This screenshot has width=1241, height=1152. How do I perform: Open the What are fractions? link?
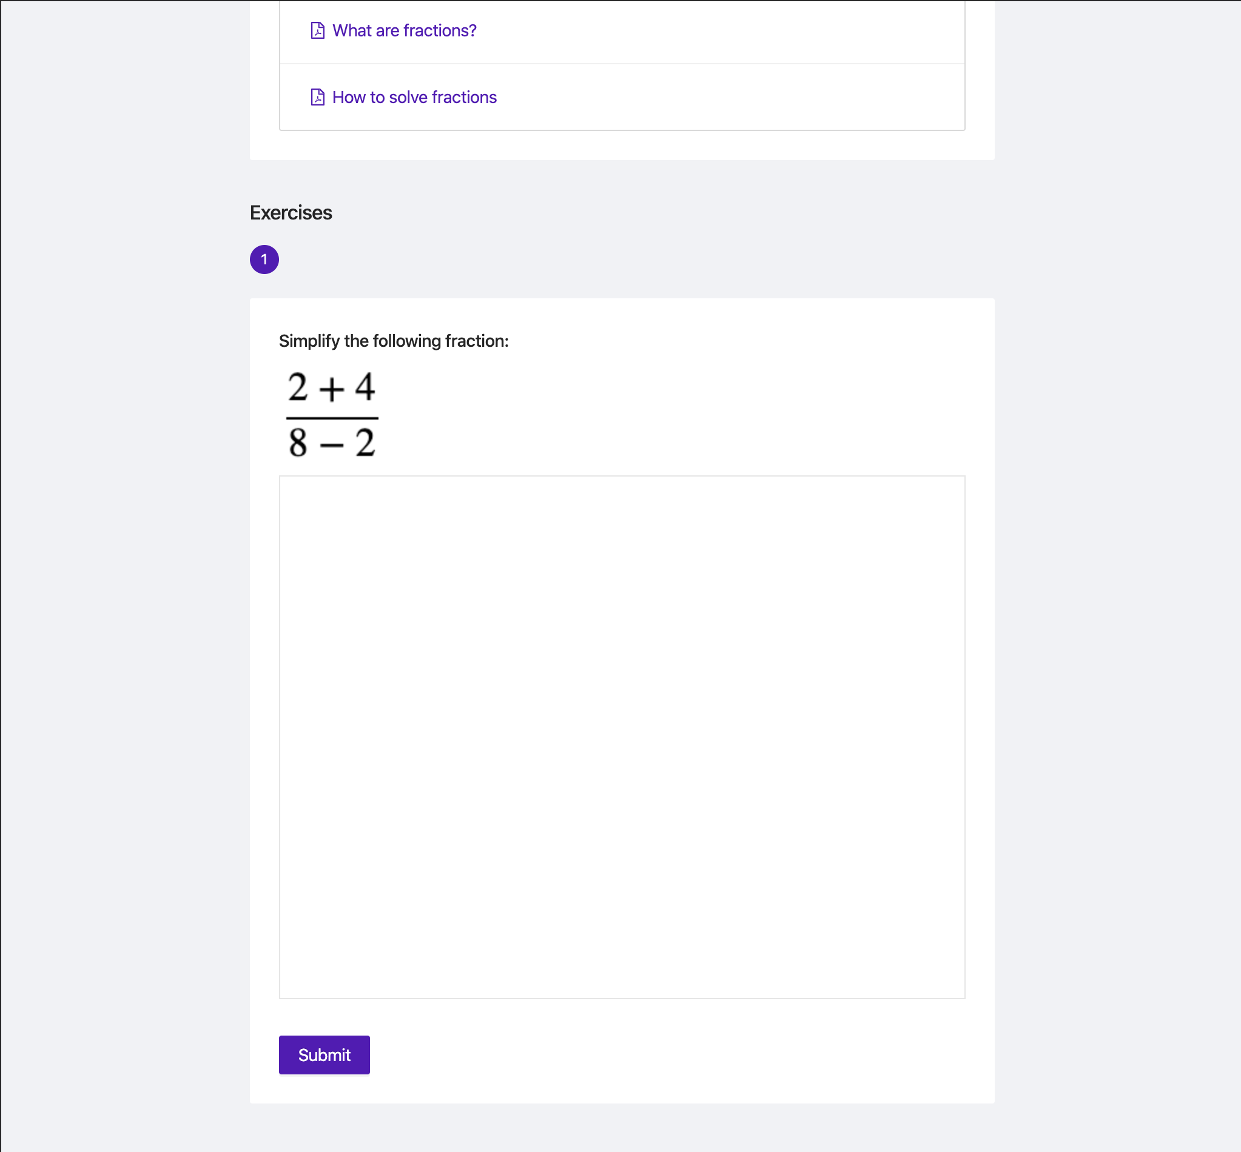coord(404,30)
